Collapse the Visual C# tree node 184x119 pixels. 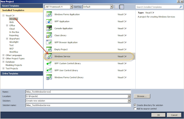coord(3,15)
